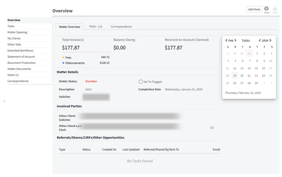Click the Print icon
282x177 pixels.
pos(266,9)
